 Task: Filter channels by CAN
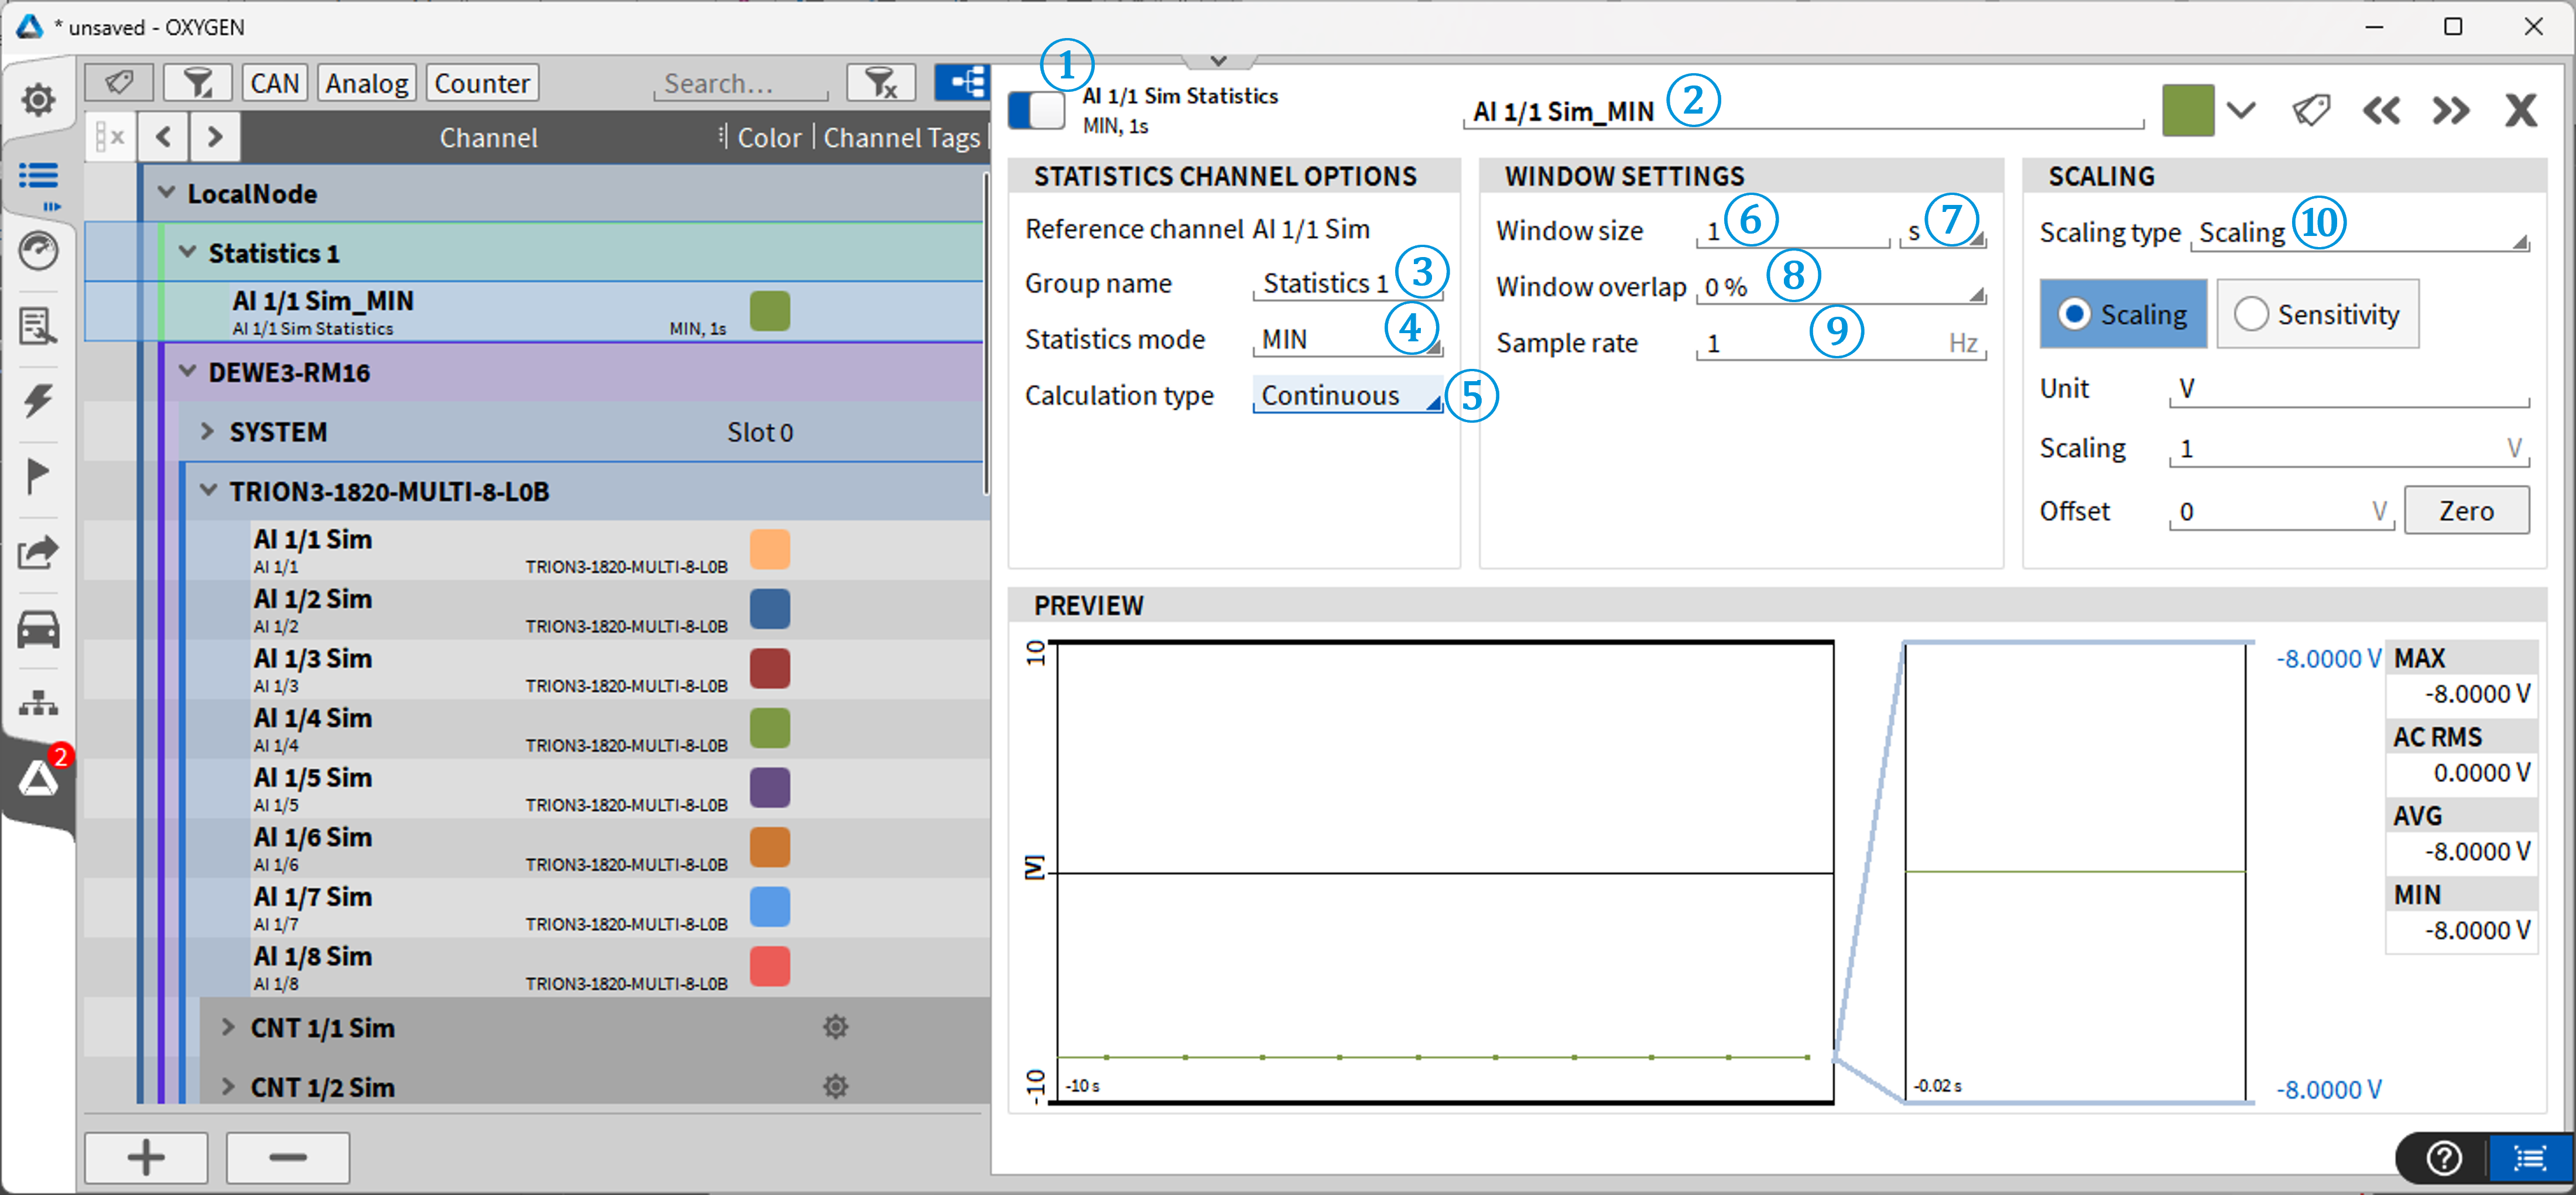tap(274, 83)
